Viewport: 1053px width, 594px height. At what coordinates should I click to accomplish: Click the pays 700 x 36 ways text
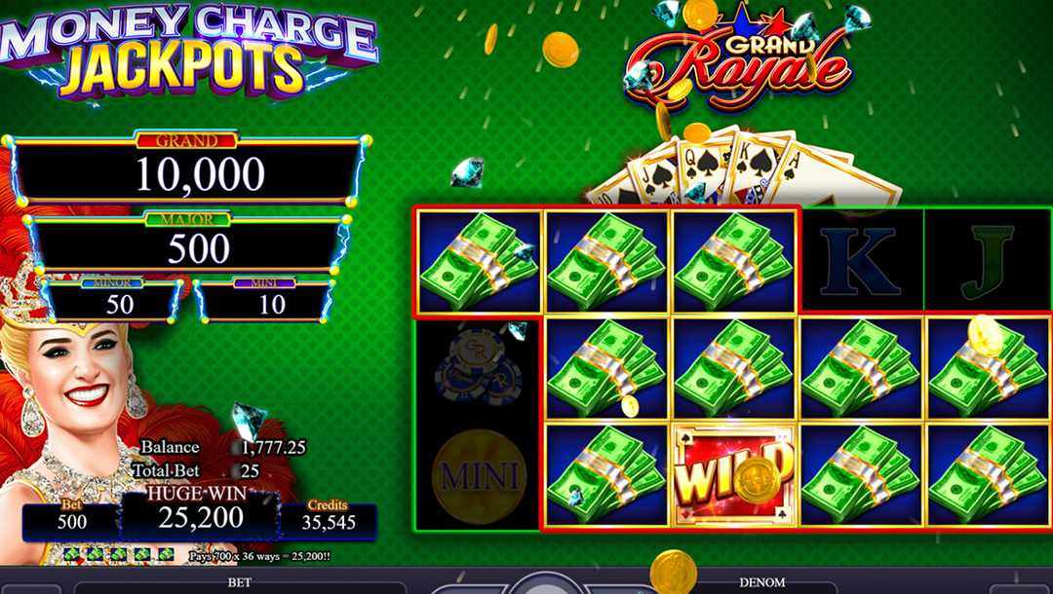point(259,556)
